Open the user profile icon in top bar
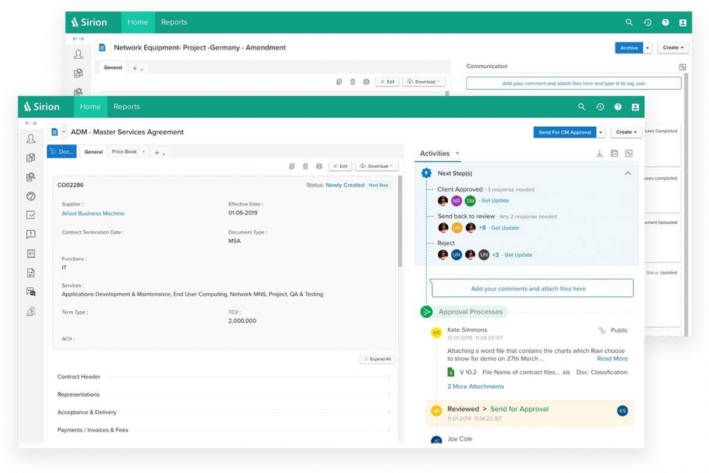This screenshot has width=709, height=473. point(636,106)
